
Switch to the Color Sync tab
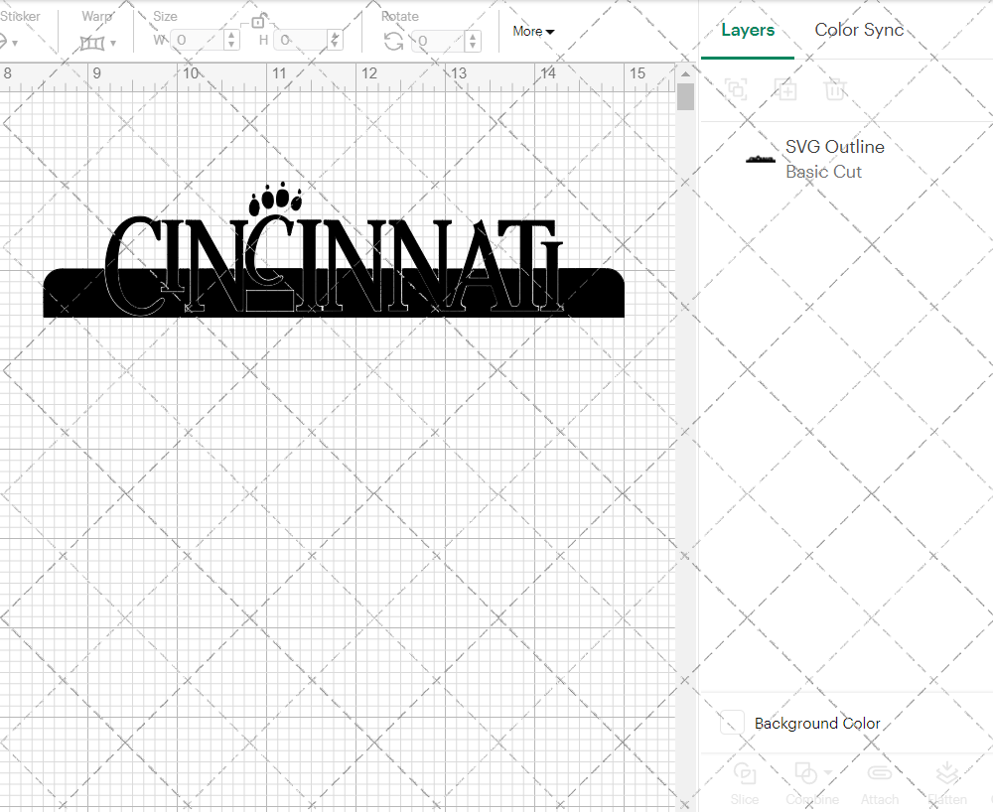pyautogui.click(x=859, y=30)
